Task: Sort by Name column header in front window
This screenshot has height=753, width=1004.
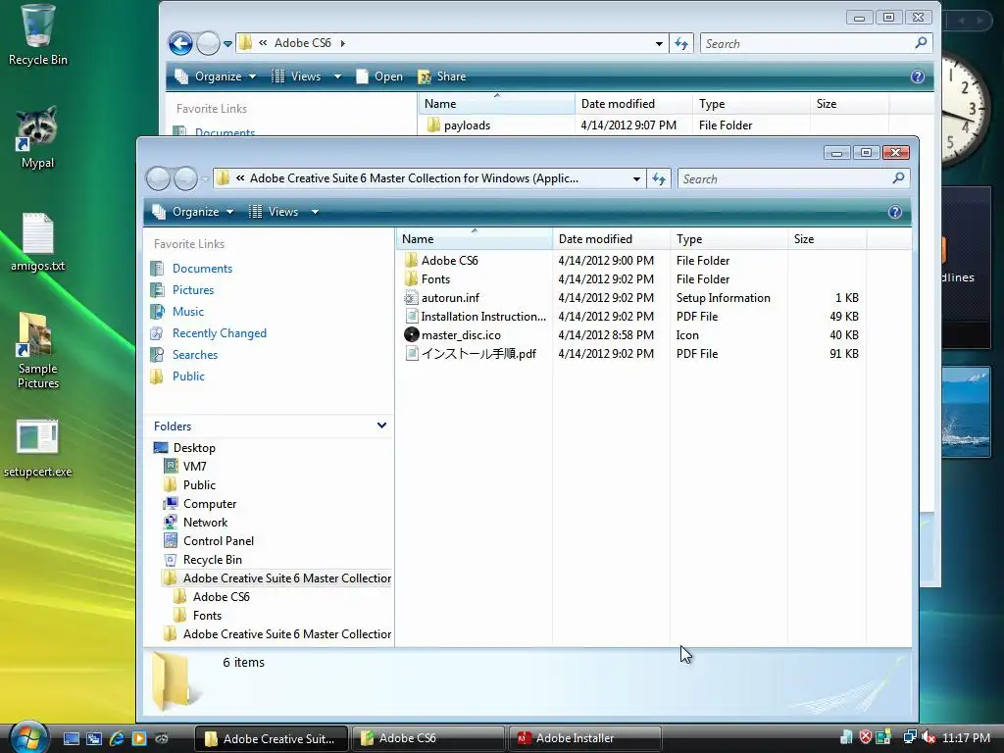Action: pos(474,239)
